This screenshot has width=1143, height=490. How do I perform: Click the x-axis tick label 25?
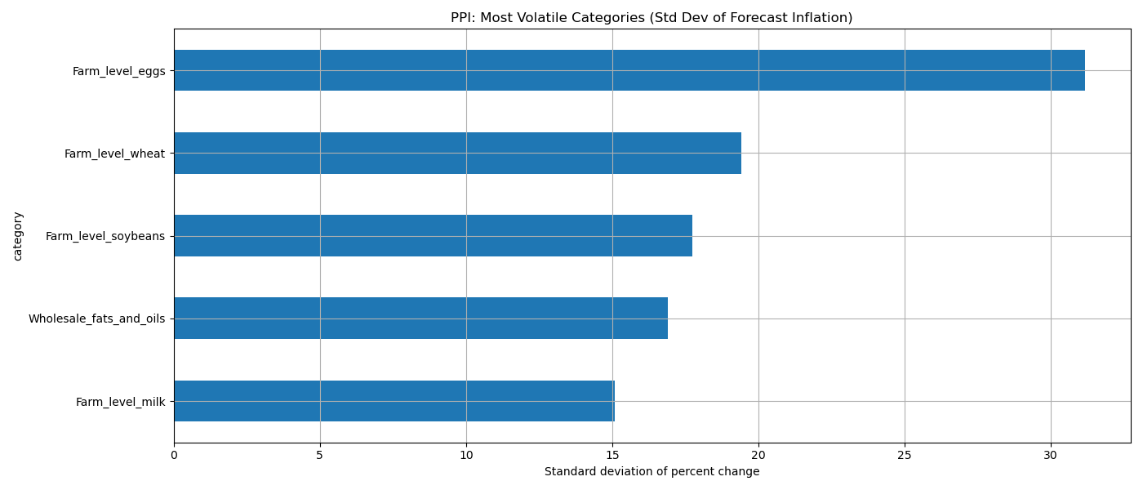point(905,455)
